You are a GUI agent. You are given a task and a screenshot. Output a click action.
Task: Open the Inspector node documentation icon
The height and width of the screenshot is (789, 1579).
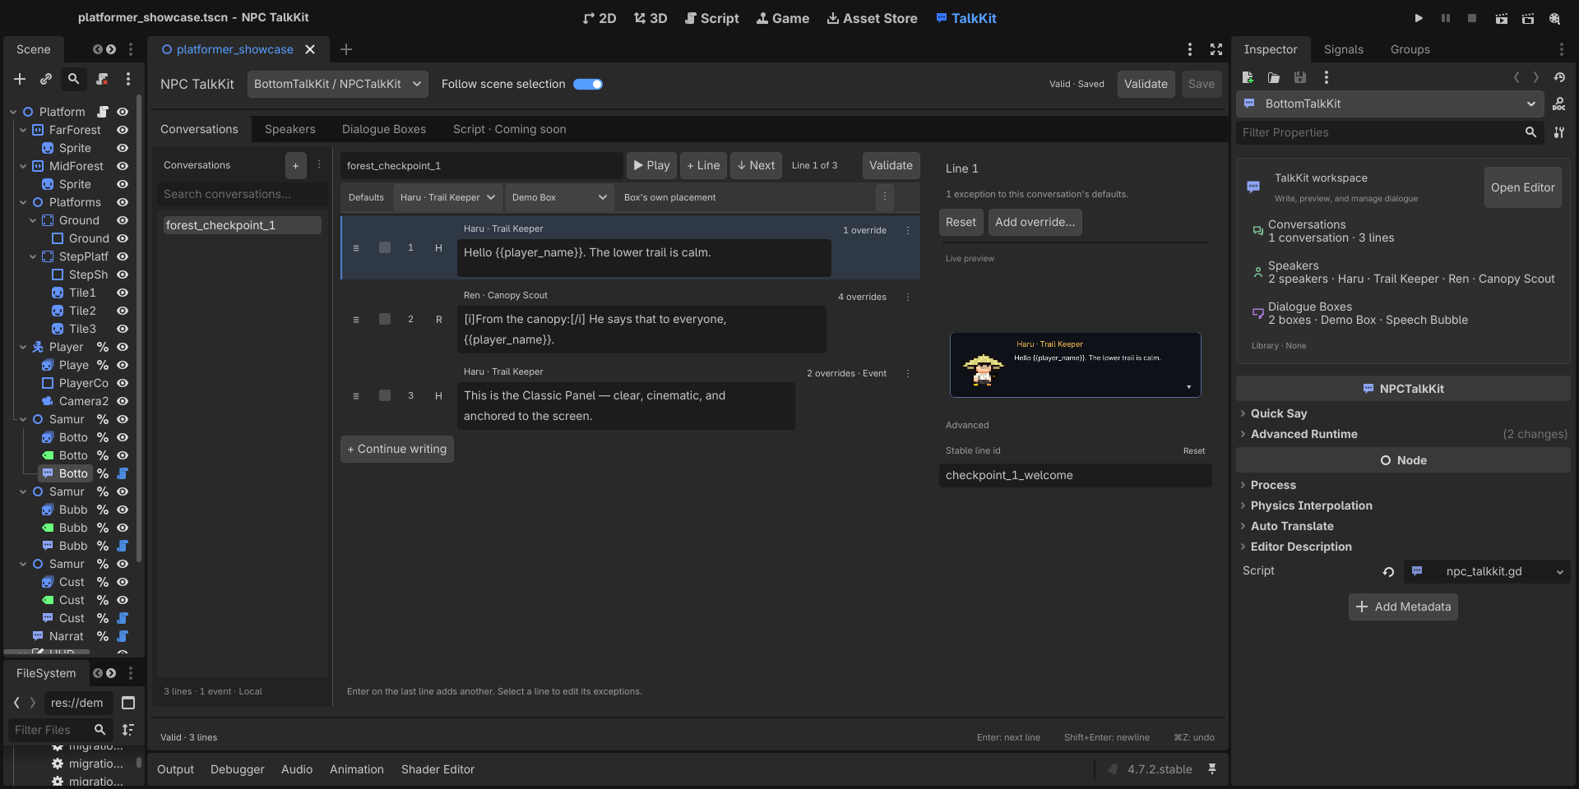pos(1559,104)
